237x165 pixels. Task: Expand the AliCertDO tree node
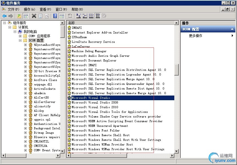pyautogui.click(x=25, y=97)
